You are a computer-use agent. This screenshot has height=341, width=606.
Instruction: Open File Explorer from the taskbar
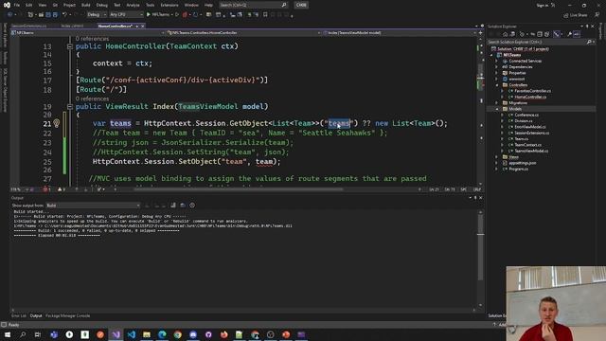pyautogui.click(x=147, y=334)
